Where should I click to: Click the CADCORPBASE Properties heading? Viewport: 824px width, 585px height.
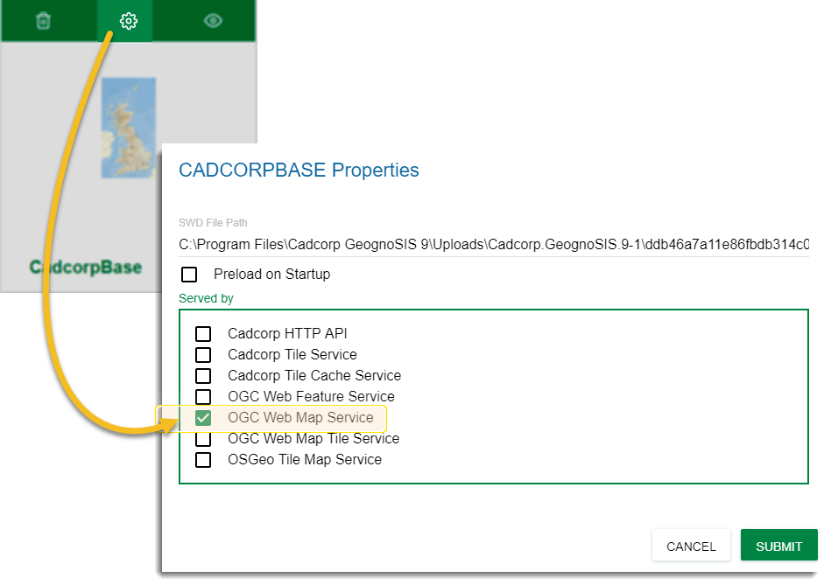coord(299,171)
